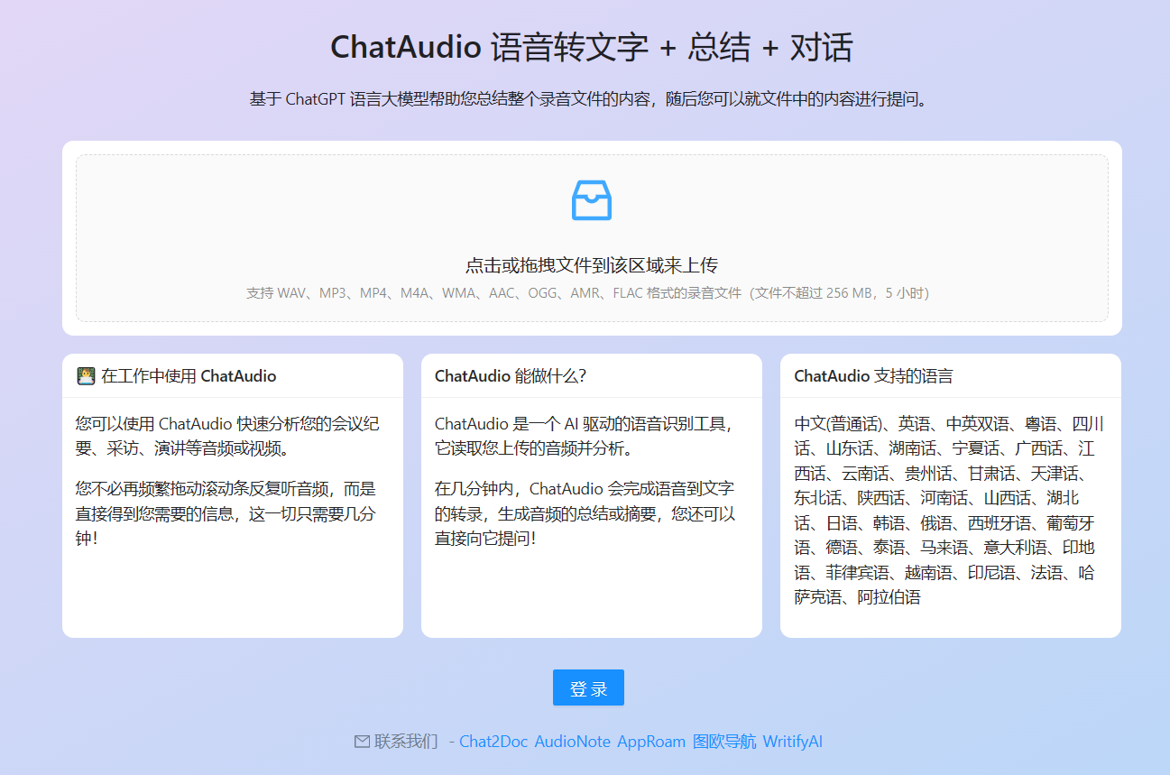The height and width of the screenshot is (775, 1170).
Task: Open the AppRoam link
Action: (x=650, y=743)
